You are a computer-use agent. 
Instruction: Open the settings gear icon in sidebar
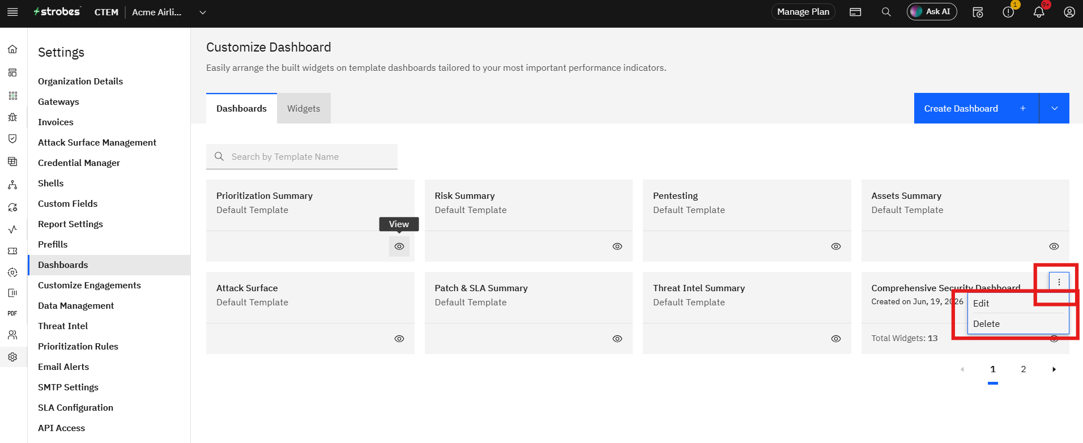click(12, 357)
